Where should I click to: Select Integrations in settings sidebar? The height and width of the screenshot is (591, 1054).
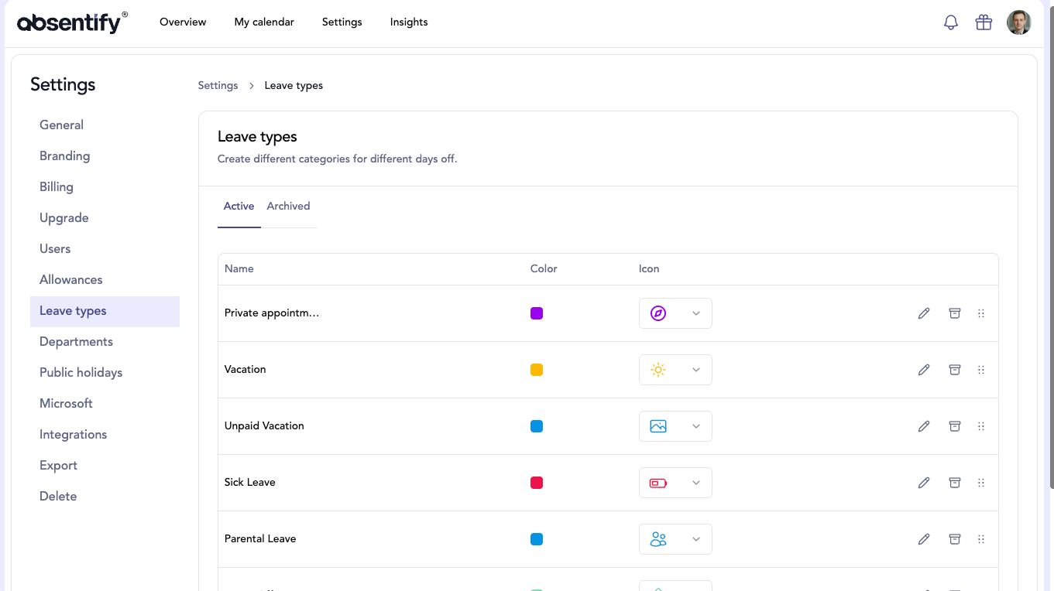point(105,435)
